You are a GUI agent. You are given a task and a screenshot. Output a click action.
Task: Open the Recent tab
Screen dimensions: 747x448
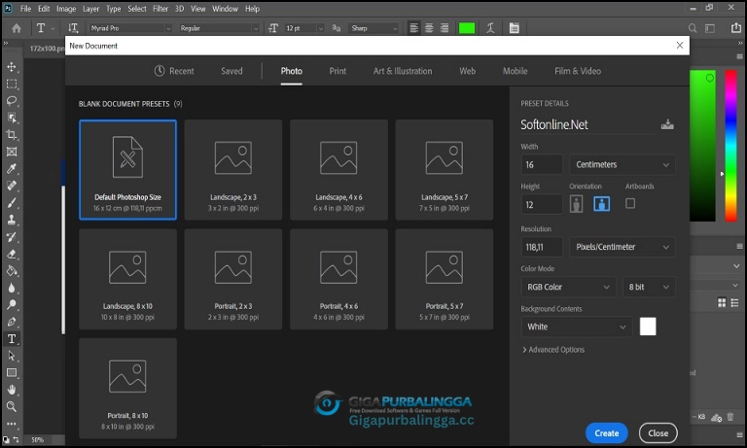174,71
